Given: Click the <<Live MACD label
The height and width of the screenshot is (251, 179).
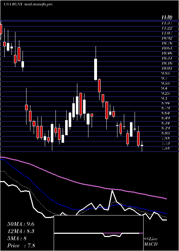Looking at the screenshot, I should (x=151, y=242).
